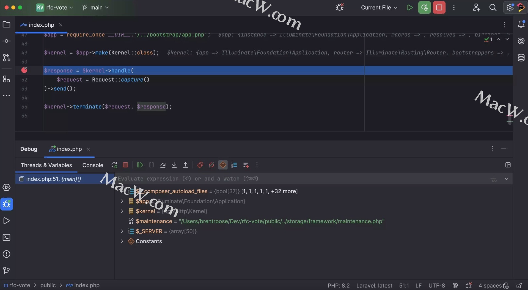528x290 pixels.
Task: Click the Resume Program debug icon
Action: coord(140,165)
